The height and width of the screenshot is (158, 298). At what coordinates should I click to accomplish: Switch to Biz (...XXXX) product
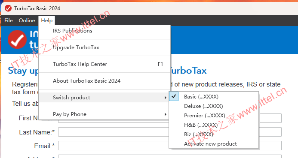click(x=214, y=134)
